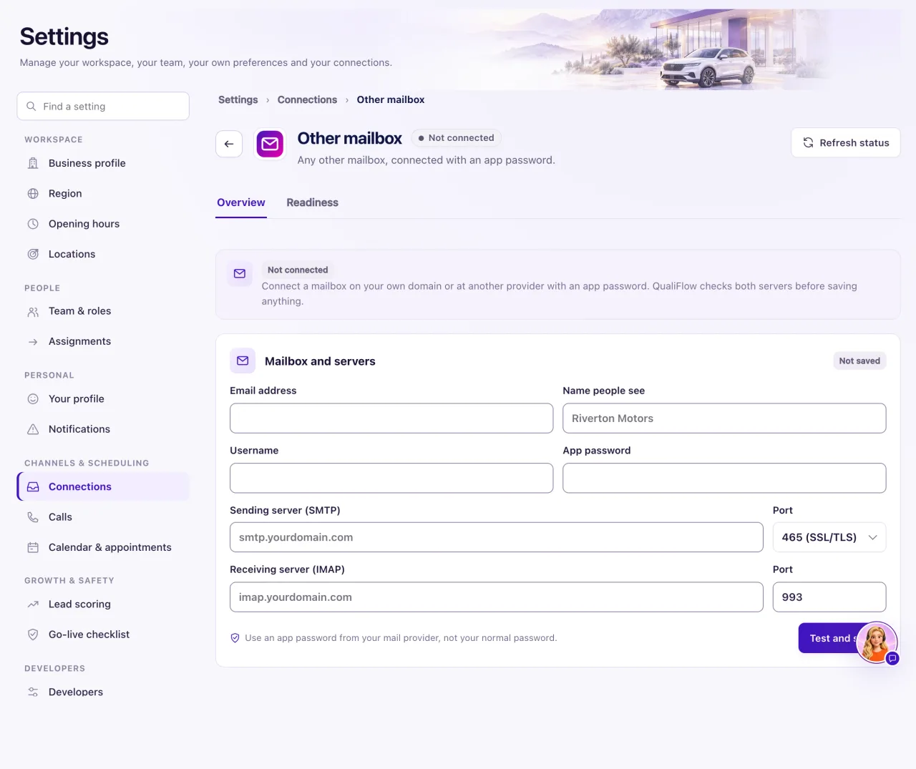Click the Mailbox and servers heading
This screenshot has width=916, height=769.
pos(320,361)
